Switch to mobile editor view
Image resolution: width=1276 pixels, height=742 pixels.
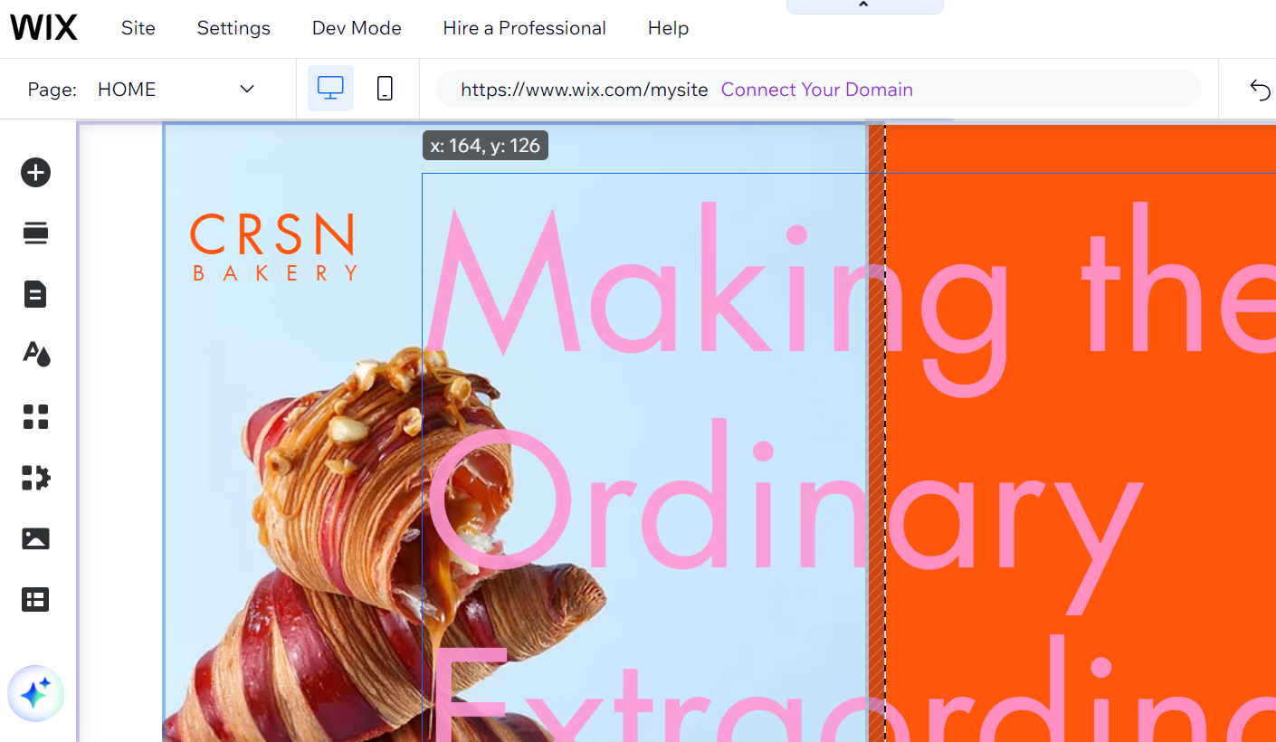click(384, 88)
